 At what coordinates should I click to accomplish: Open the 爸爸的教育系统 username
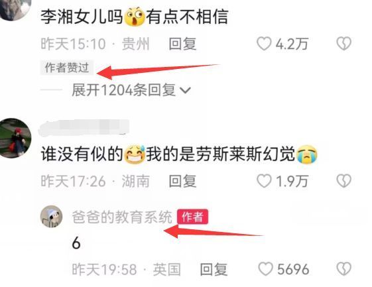pyautogui.click(x=122, y=217)
